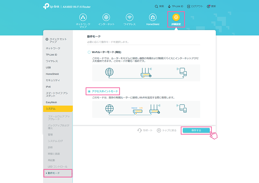Image resolution: width=259 pixels, height=183 pixels.
Task: Open クイック セットアップ in sidebar
Action: tap(56, 41)
